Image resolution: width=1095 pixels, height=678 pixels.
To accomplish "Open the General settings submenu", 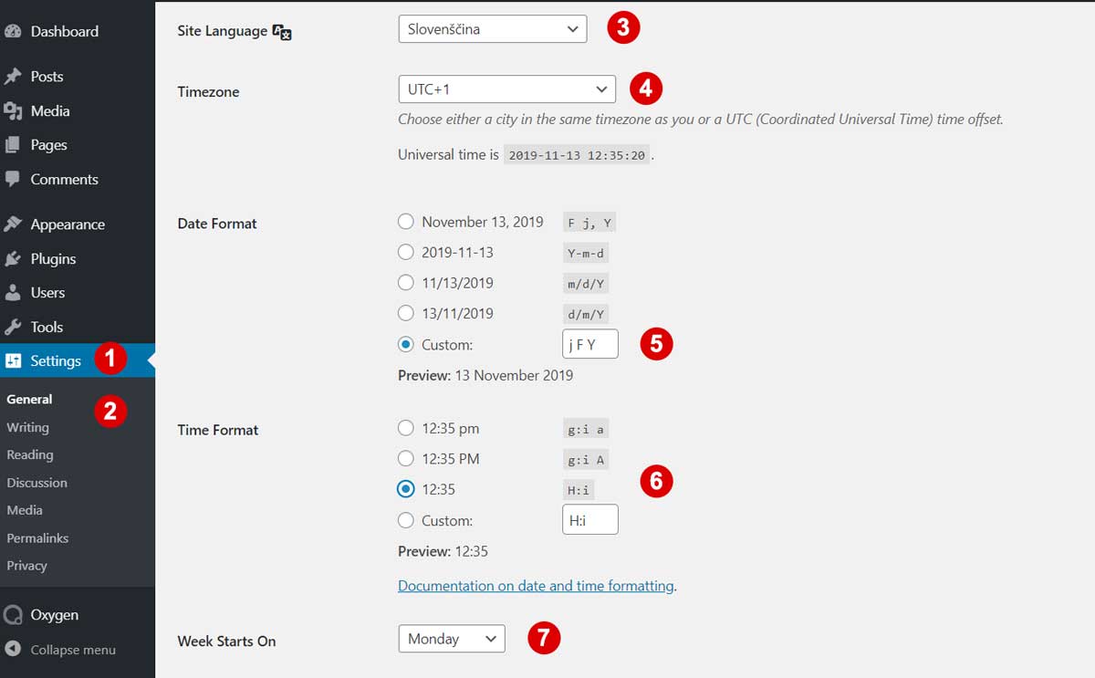I will coord(29,399).
